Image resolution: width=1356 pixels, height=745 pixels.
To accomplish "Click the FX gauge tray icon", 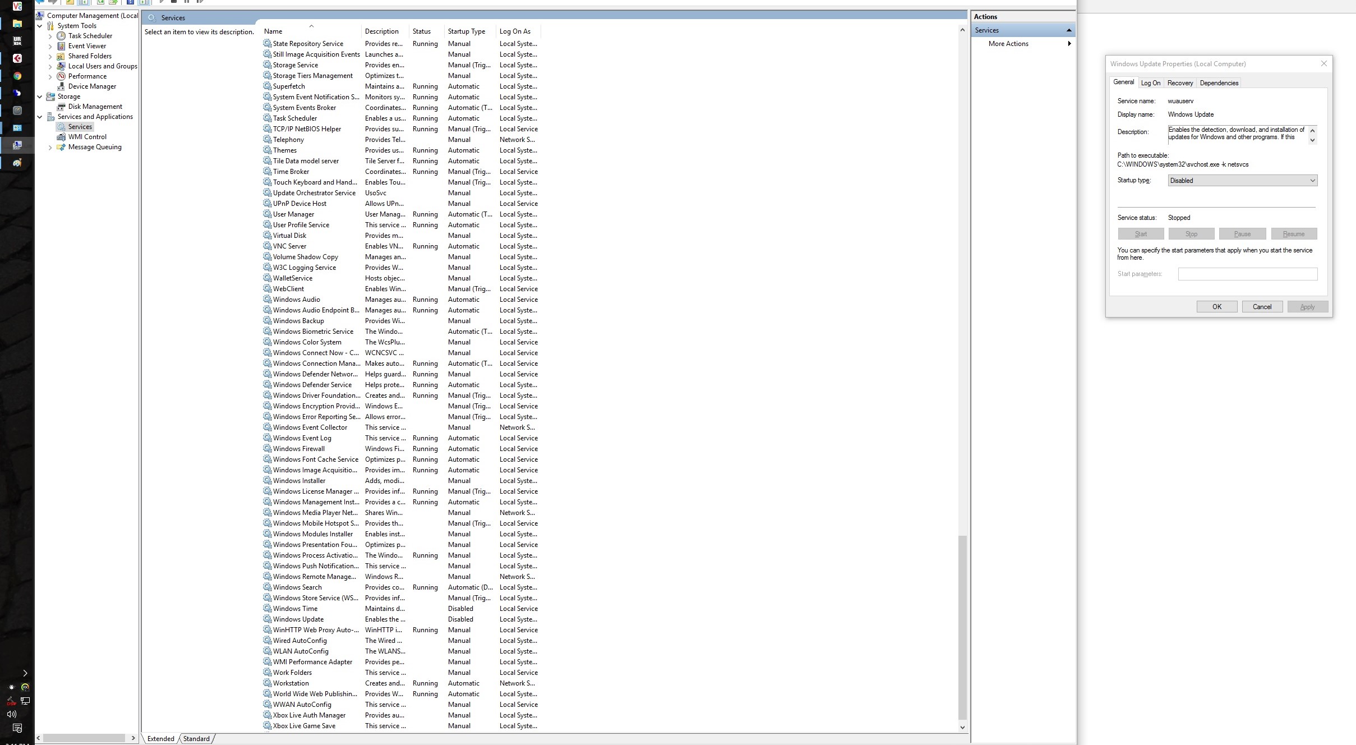I will click(25, 687).
